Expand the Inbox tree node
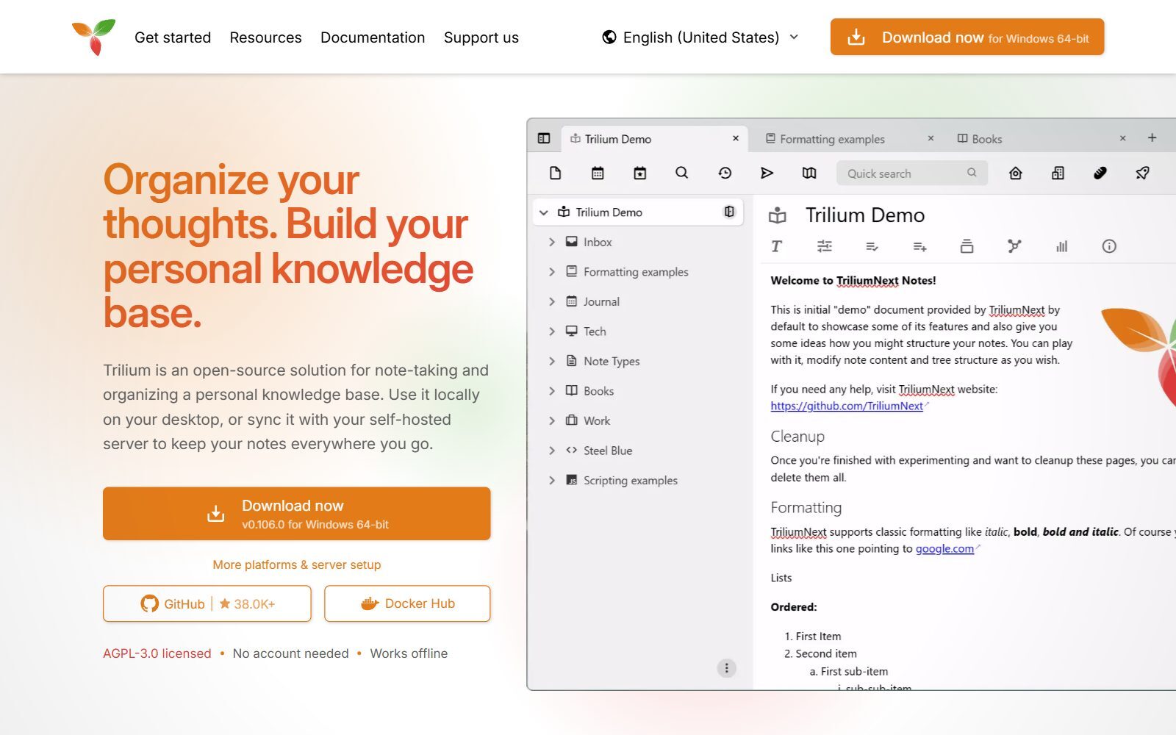Screen dimensions: 1176x735 click(552, 242)
